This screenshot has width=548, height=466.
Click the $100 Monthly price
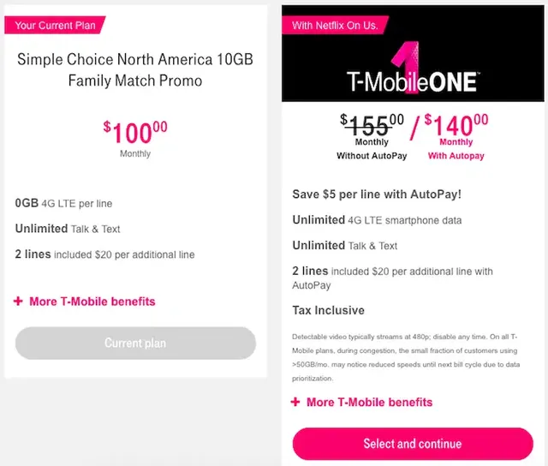(x=135, y=137)
